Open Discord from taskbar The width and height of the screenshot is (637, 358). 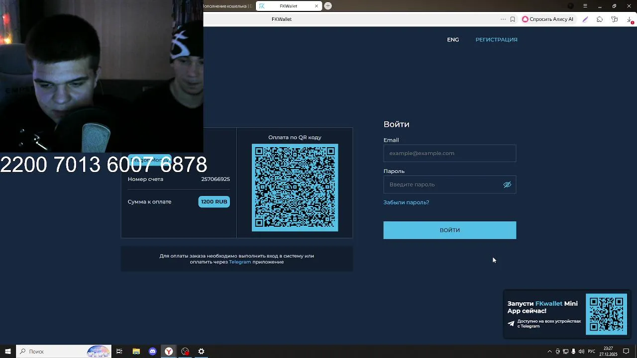(x=152, y=352)
